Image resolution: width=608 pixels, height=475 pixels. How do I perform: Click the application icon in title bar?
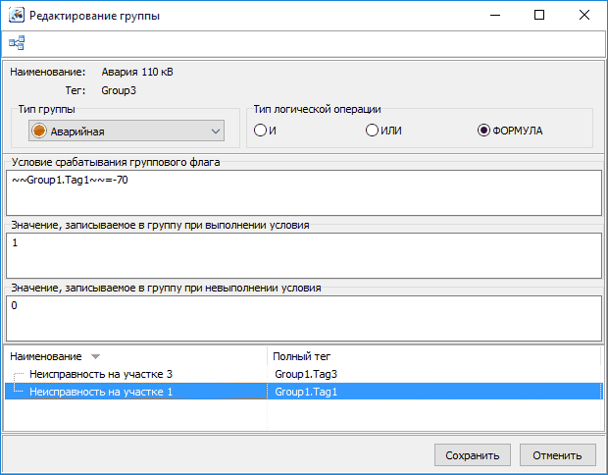pos(17,16)
